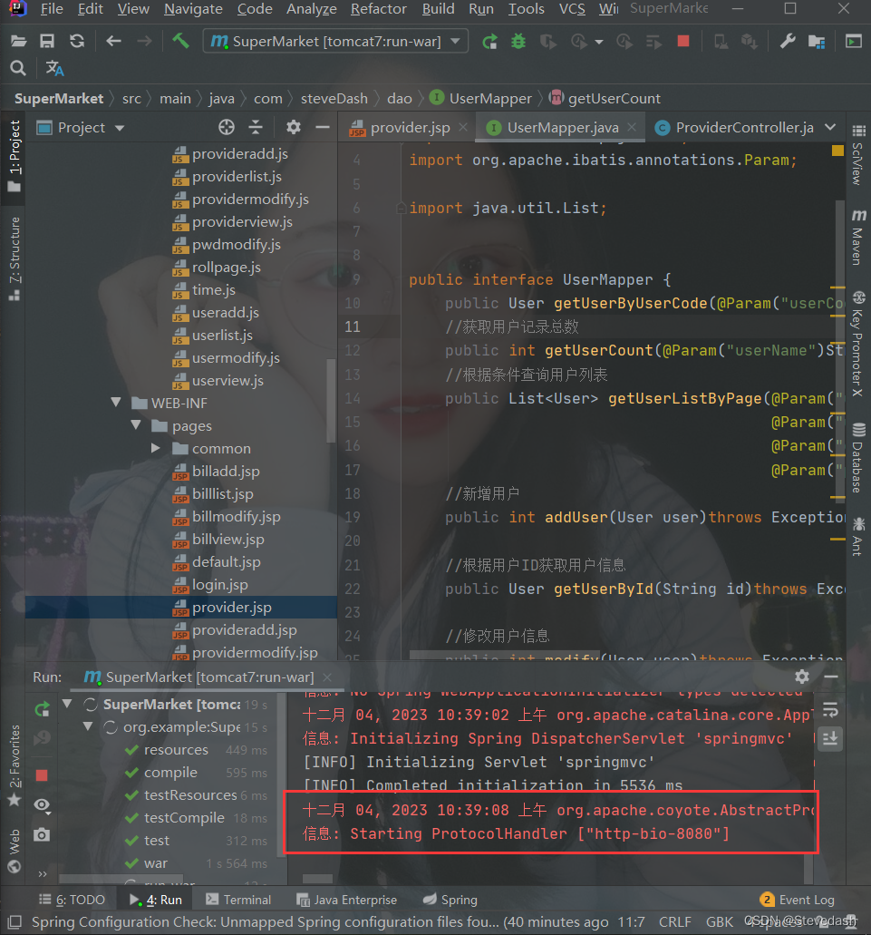
Task: Open the Terminal tool window
Action: tap(238, 900)
